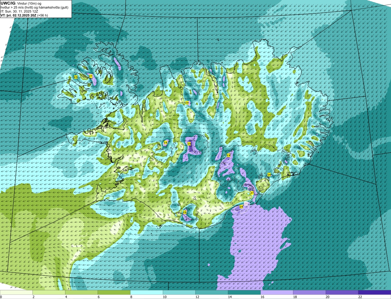Viewport: 391px width, 299px height.
Task: Click the 29 gust marker on the central purple patch
Action: pyautogui.click(x=189, y=143)
